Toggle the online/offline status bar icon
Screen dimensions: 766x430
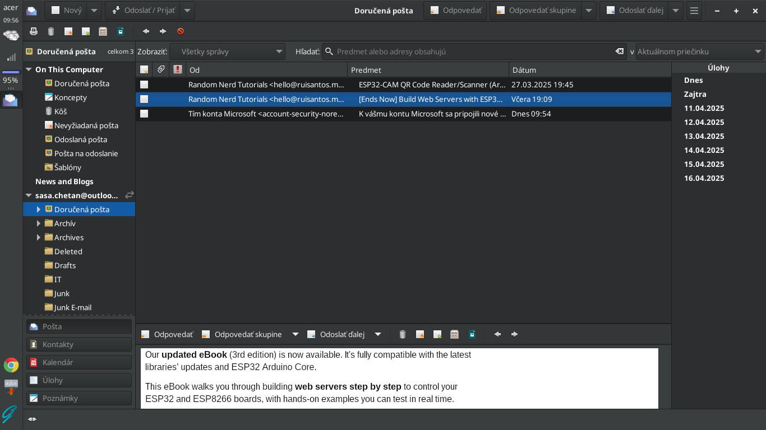pyautogui.click(x=32, y=419)
